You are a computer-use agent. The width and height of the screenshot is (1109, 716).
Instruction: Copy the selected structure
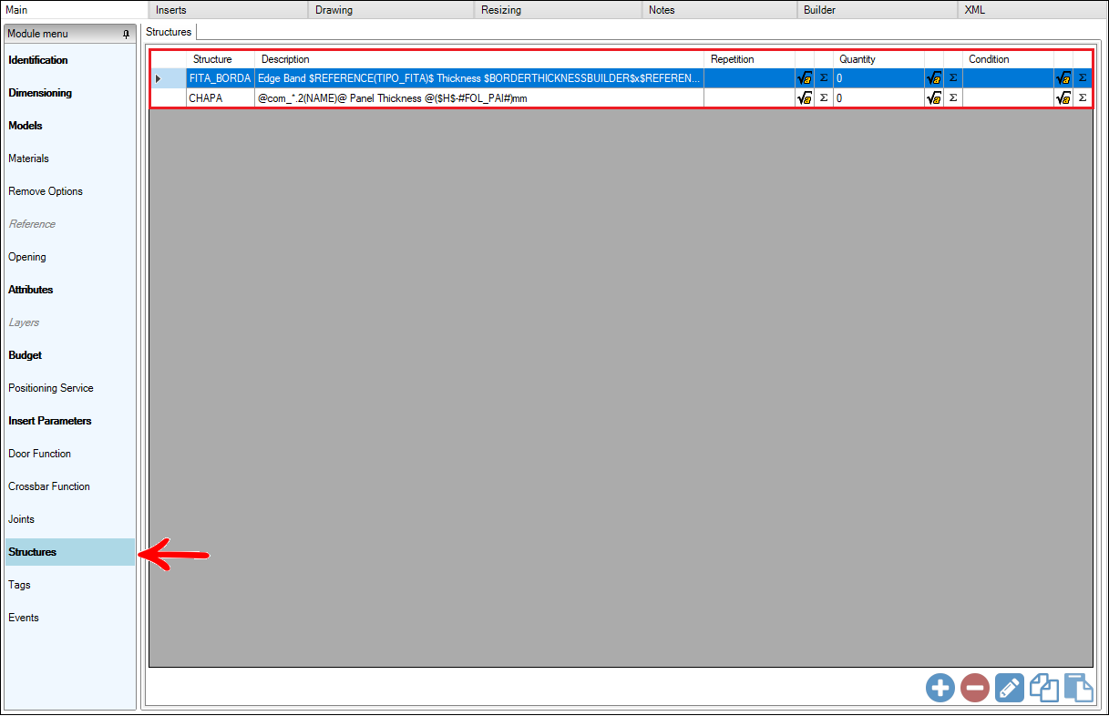tap(1044, 688)
